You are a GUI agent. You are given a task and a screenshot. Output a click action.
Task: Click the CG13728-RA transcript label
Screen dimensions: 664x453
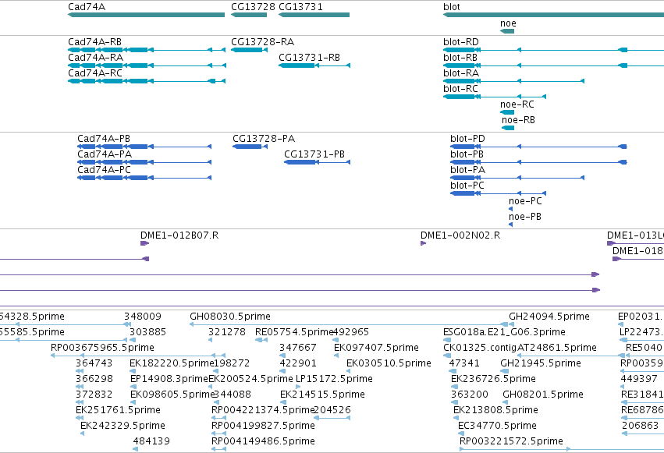tap(262, 42)
